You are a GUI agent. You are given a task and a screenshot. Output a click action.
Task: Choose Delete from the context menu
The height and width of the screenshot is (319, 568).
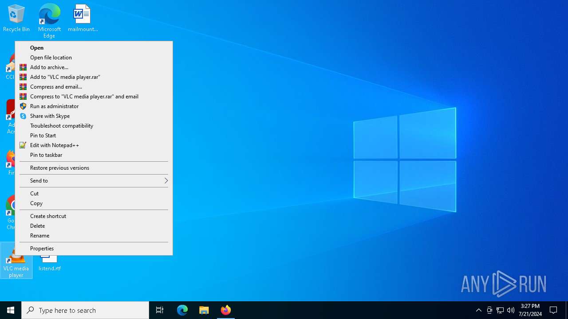tap(94, 226)
